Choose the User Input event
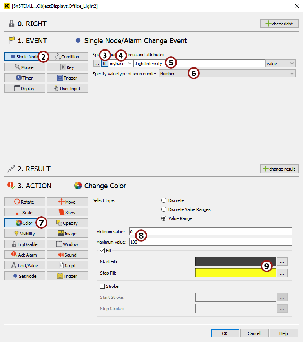Image resolution: width=303 pixels, height=342 pixels. [67, 89]
